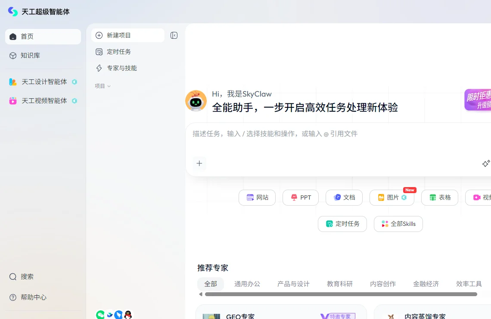Open 专家与技能 page

pos(128,68)
